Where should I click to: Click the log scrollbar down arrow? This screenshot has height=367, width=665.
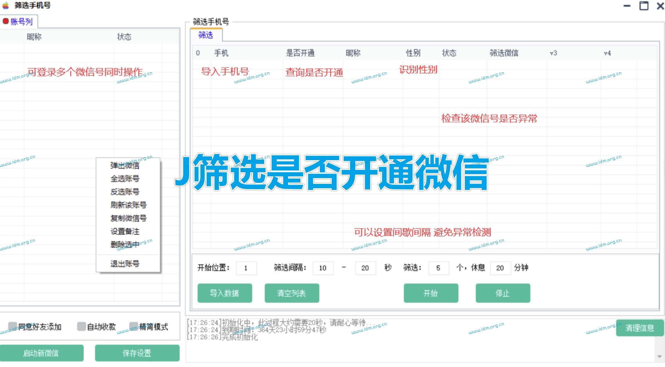[x=659, y=357]
